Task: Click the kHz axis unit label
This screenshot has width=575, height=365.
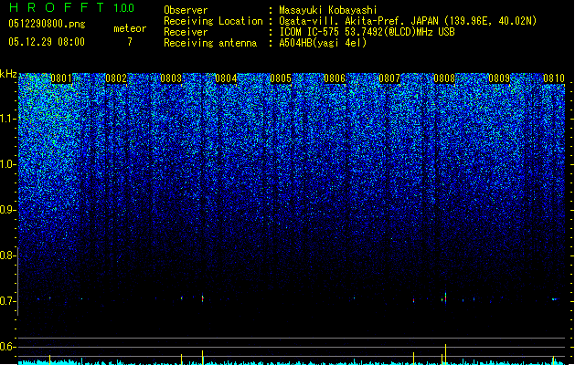Action: (x=8, y=74)
